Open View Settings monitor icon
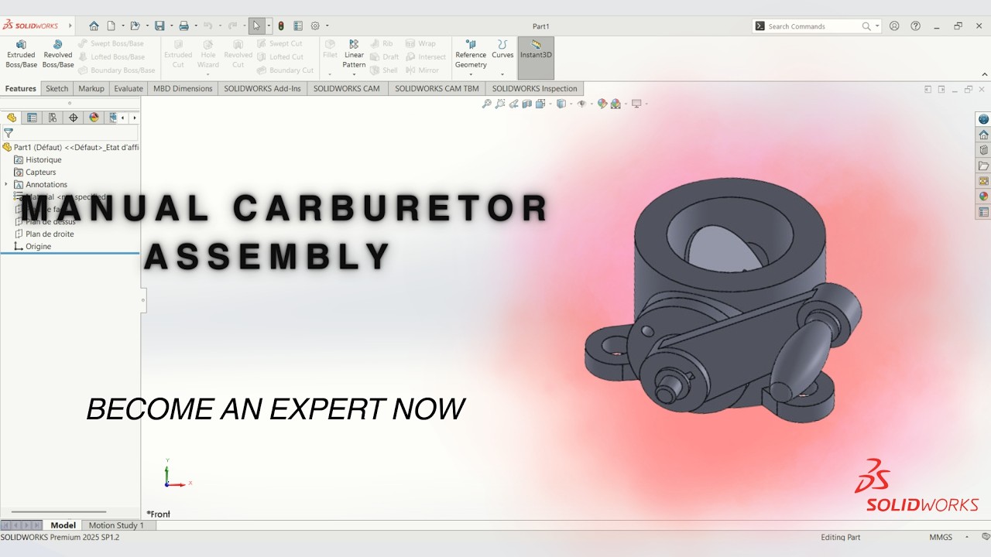 coord(636,104)
